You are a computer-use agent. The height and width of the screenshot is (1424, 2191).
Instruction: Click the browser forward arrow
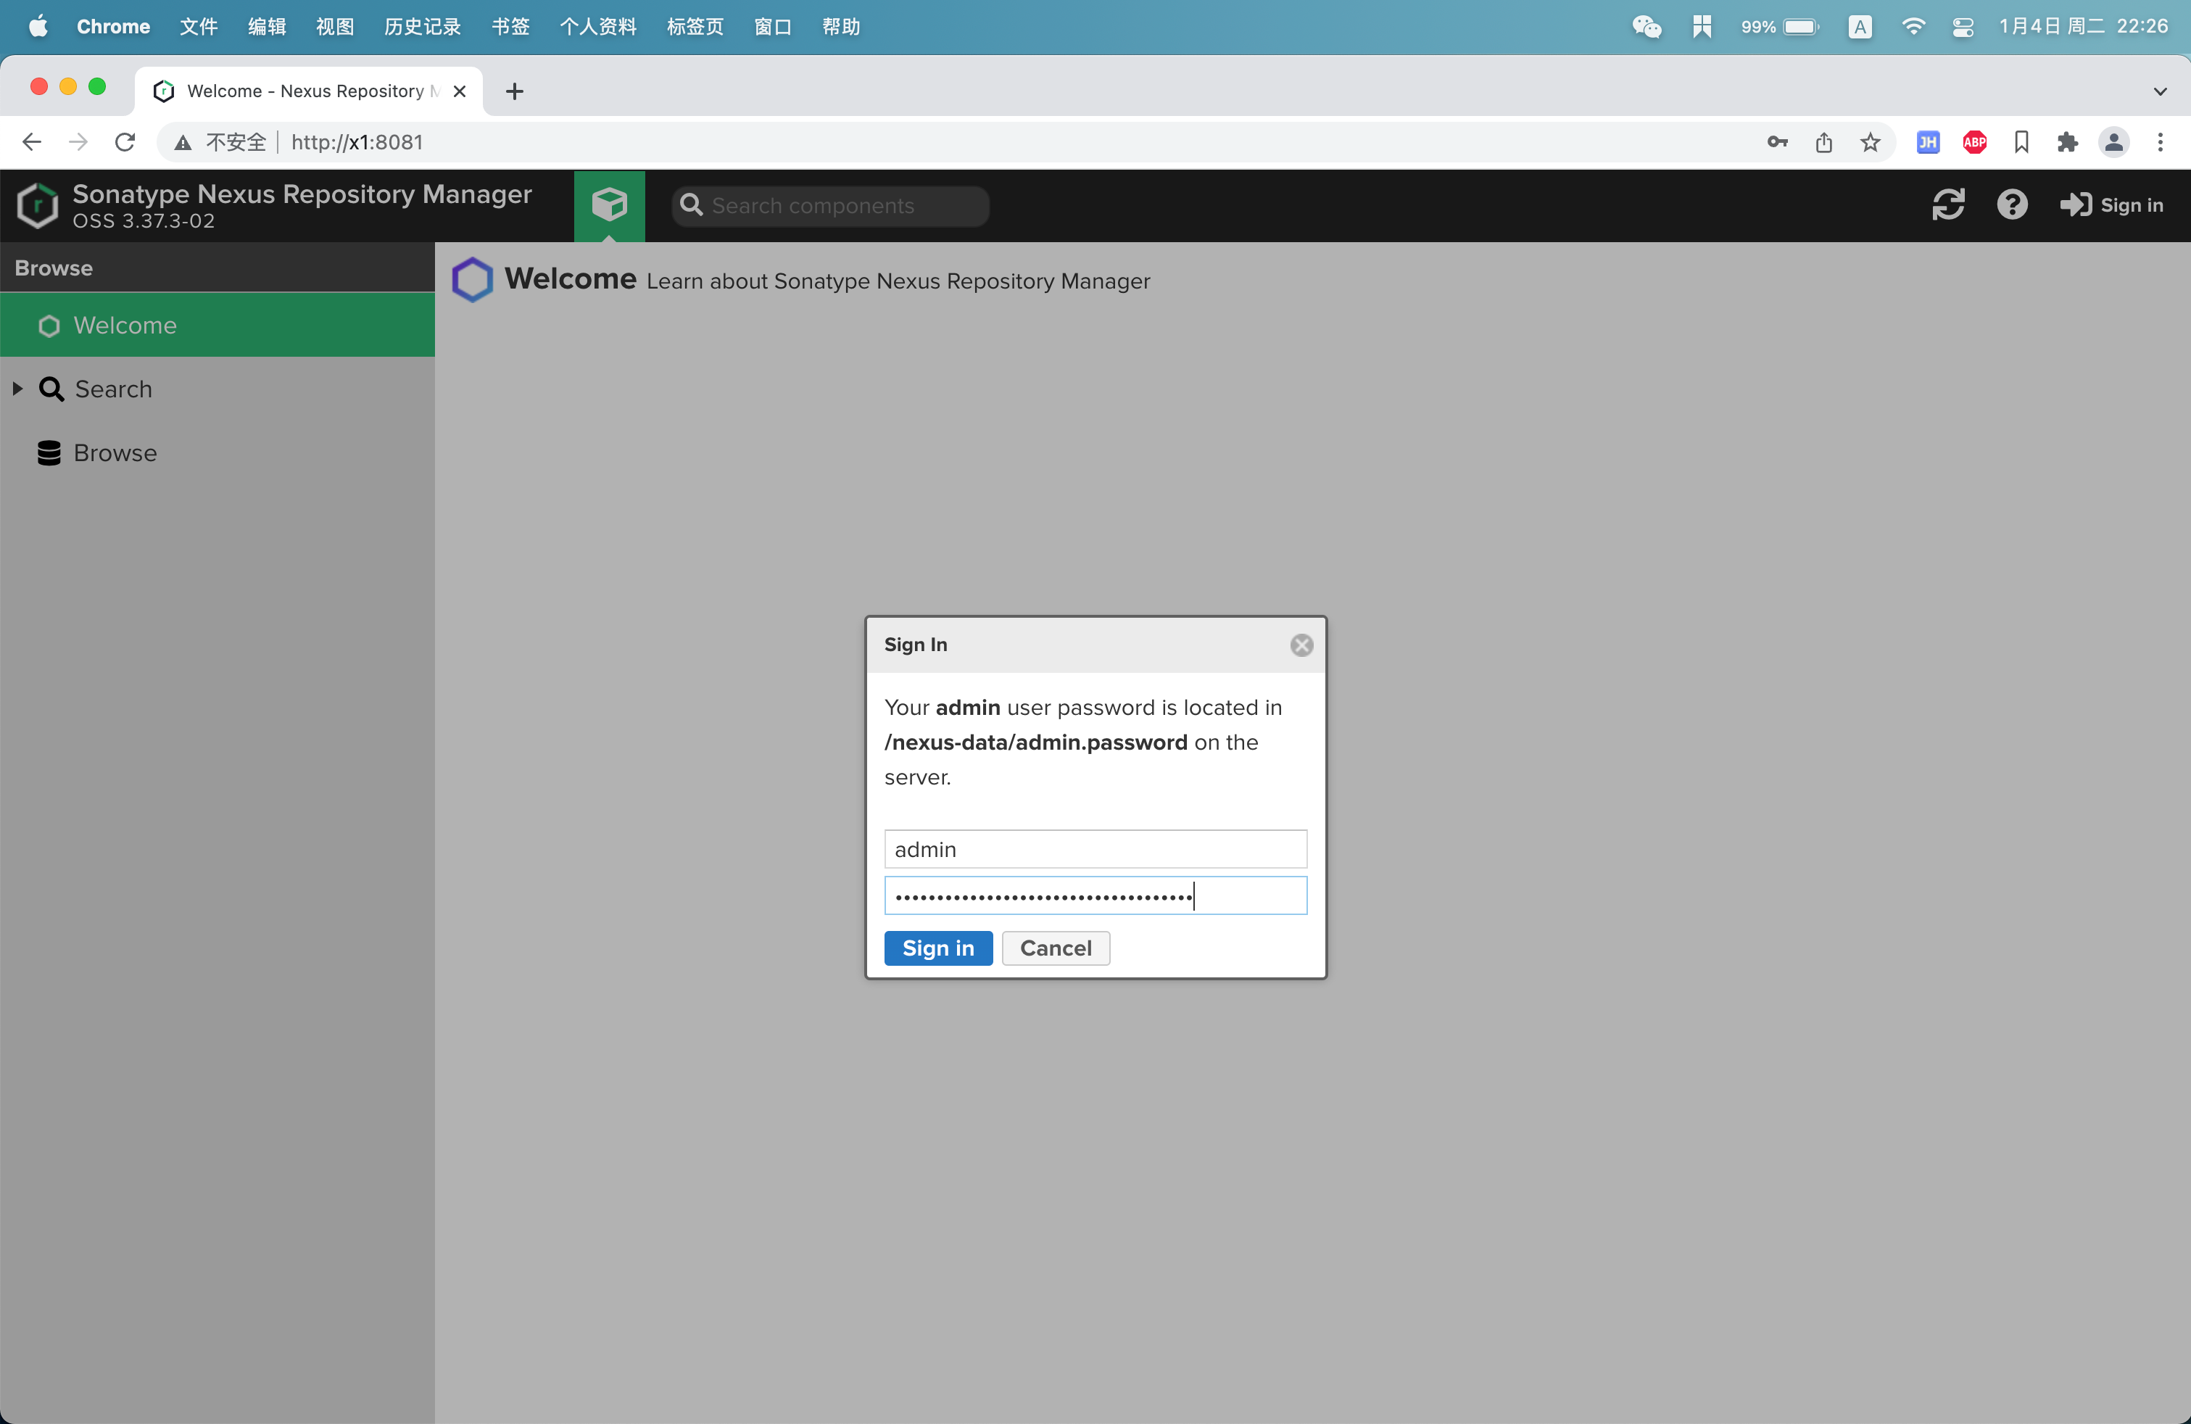pyautogui.click(x=78, y=142)
